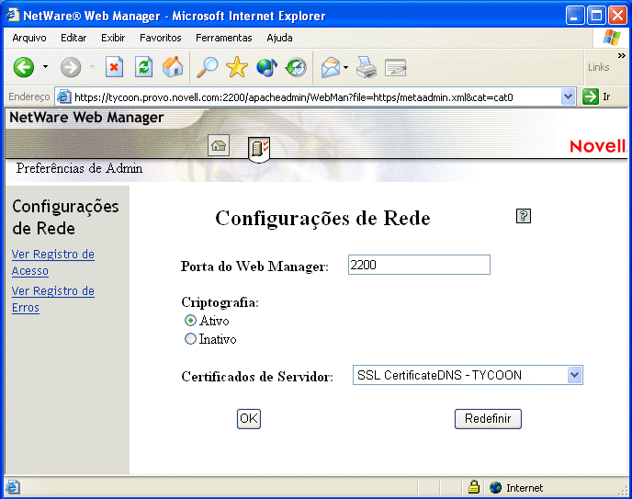Screen dimensions: 632x499
Task: Close the Internet Explorer window
Action: click(x=617, y=16)
